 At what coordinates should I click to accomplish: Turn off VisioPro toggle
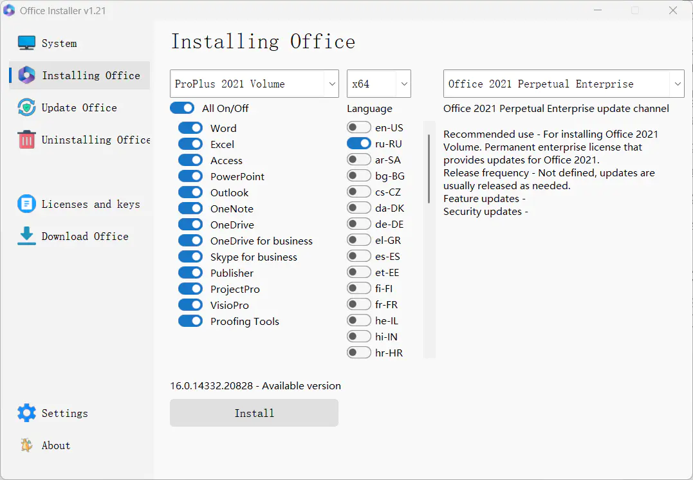click(190, 304)
